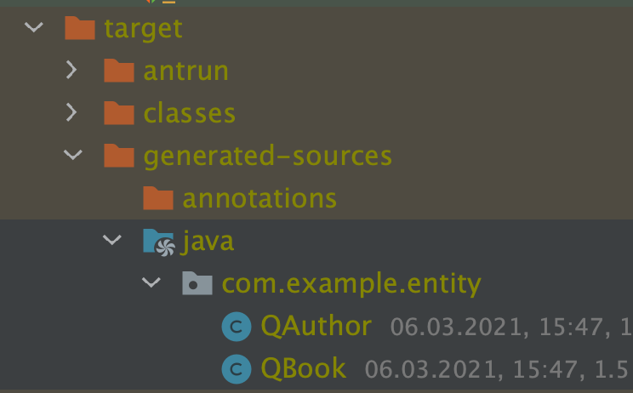633x393 pixels.
Task: Click the generated-sources folder icon
Action: 119,156
